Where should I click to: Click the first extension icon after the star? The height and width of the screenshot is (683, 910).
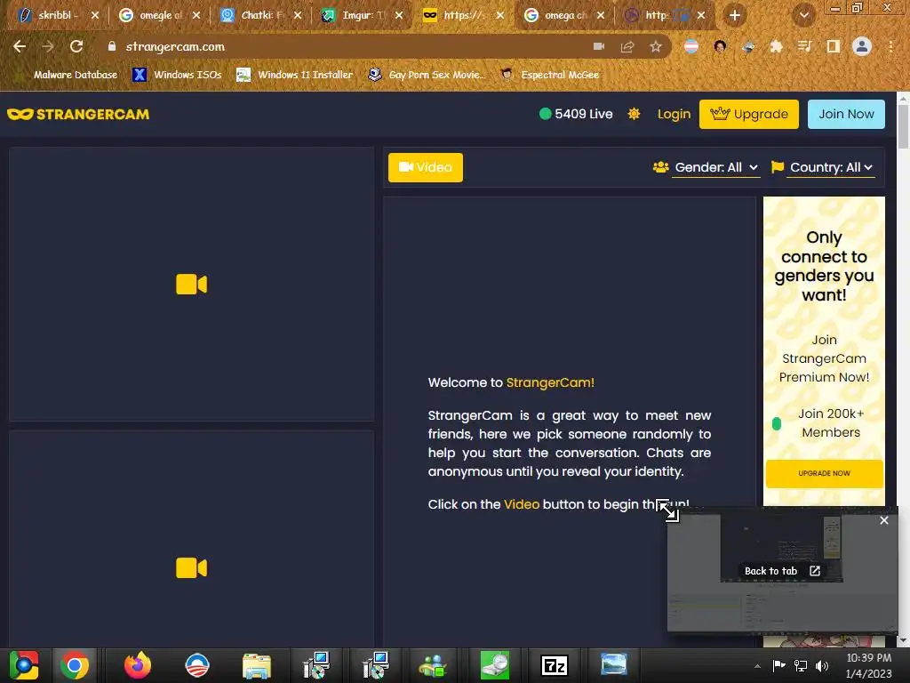[690, 46]
